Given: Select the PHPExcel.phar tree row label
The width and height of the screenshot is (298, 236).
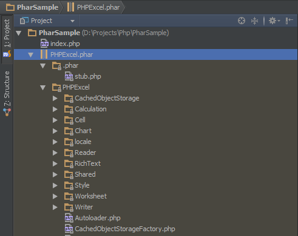Looking at the screenshot, I should pyautogui.click(x=72, y=54).
